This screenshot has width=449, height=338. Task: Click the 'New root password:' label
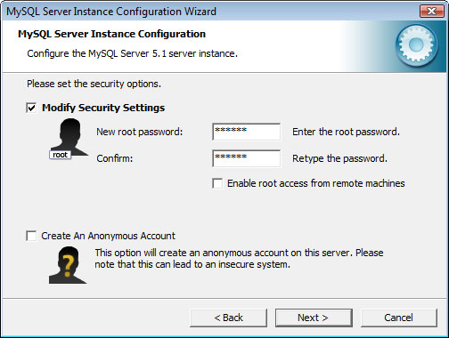pos(140,132)
